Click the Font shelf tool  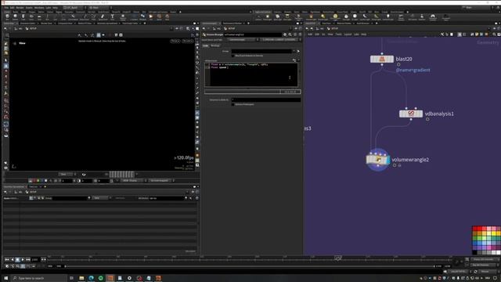click(x=112, y=17)
